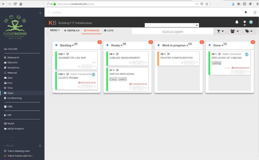The height and width of the screenshot is (160, 259).
Task: Open the Work in progress column dropdown
Action: point(187,45)
